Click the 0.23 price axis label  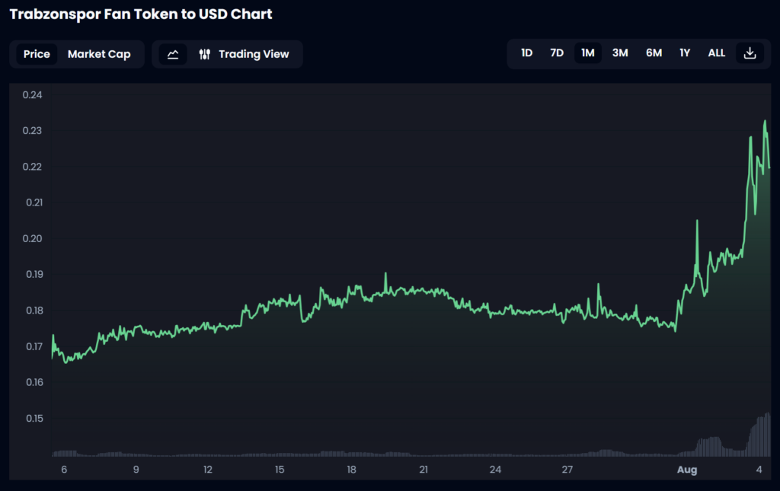(x=32, y=131)
